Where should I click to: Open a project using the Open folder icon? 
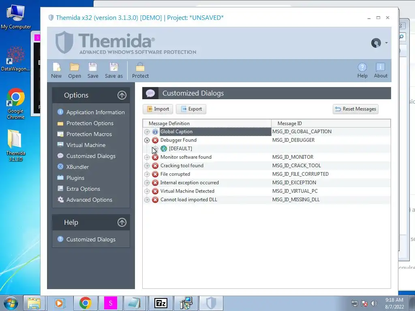pyautogui.click(x=75, y=70)
